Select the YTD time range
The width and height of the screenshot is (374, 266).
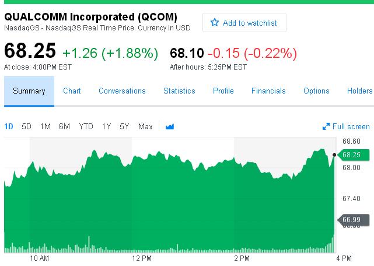pos(86,126)
